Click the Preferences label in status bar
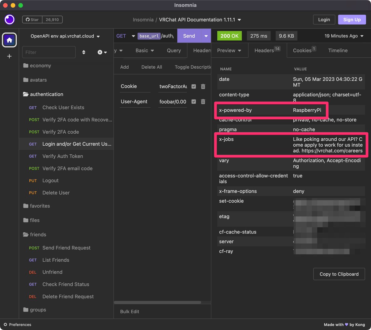This screenshot has height=330, width=371. [x=20, y=324]
